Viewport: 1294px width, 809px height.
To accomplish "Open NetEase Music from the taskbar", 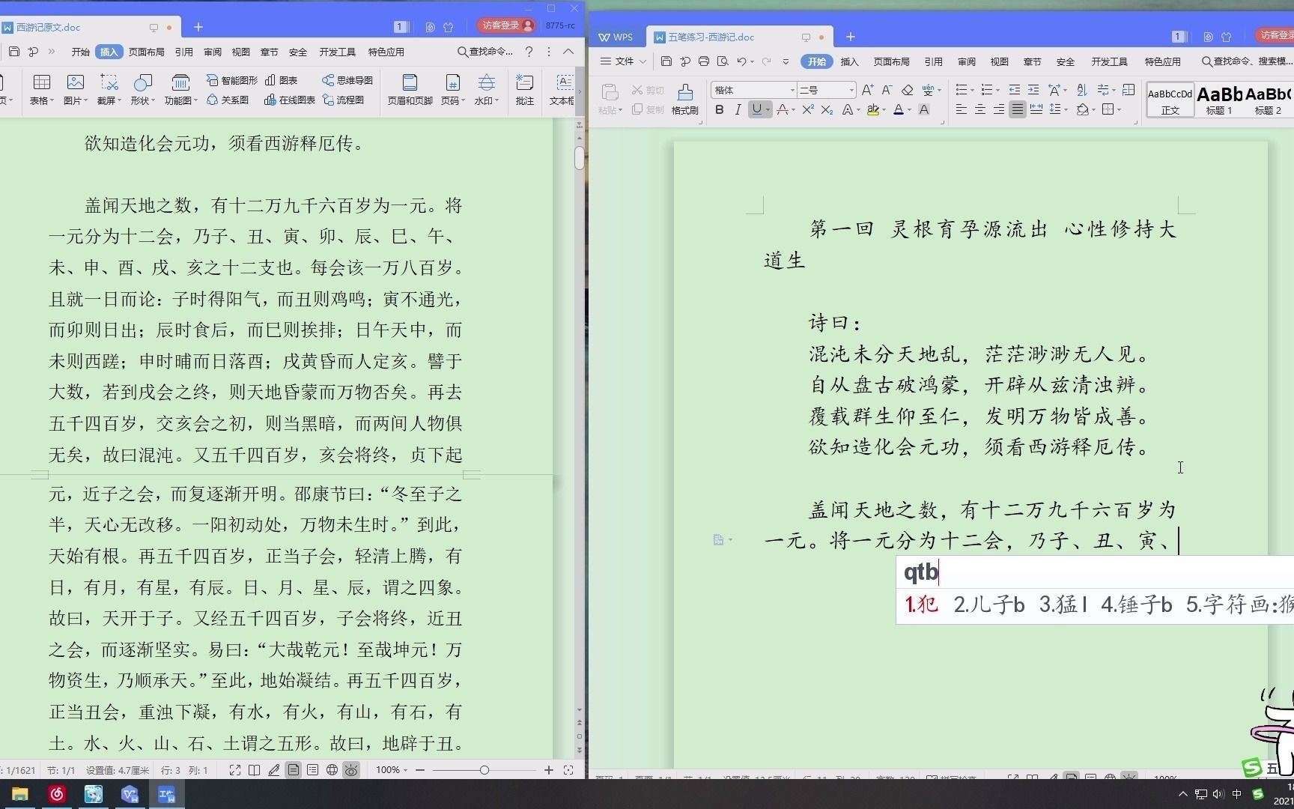I will (x=57, y=794).
